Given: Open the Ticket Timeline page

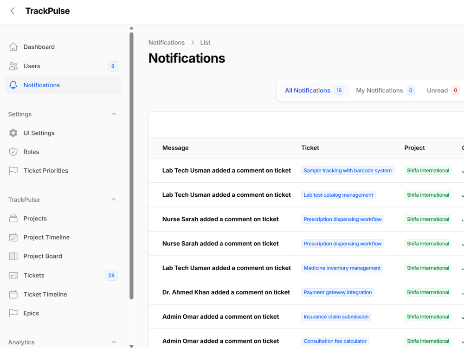Looking at the screenshot, I should 63,295.
